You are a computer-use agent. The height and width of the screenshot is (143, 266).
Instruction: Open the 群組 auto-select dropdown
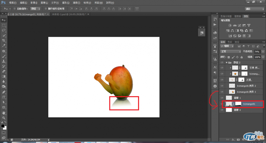pos(35,9)
